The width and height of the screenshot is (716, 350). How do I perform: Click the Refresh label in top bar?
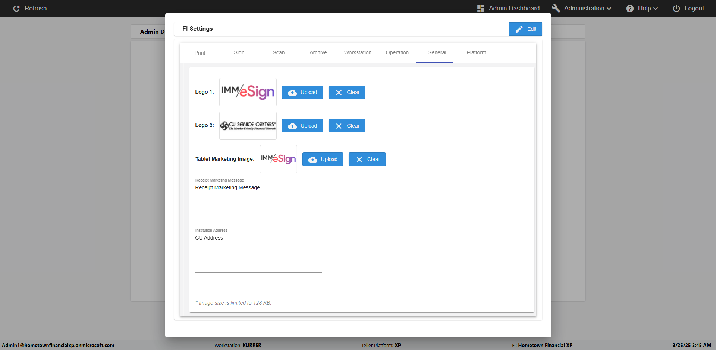pos(36,8)
